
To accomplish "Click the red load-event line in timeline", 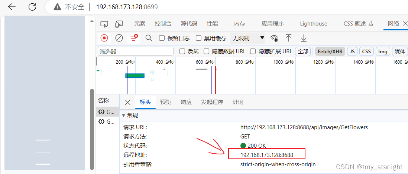I will (x=216, y=80).
